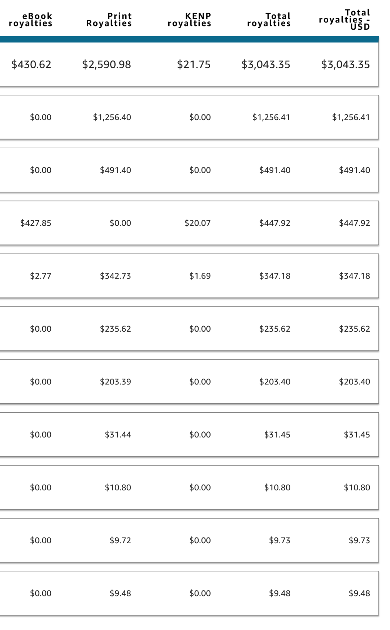Screen dimensions: 390x630
Task: Select $447.92 in the Total royalties - USD column
Action: [x=355, y=223]
